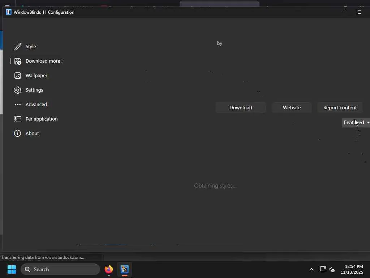370x278 pixels.
Task: Click the Download more styles disk icon
Action: tap(18, 61)
